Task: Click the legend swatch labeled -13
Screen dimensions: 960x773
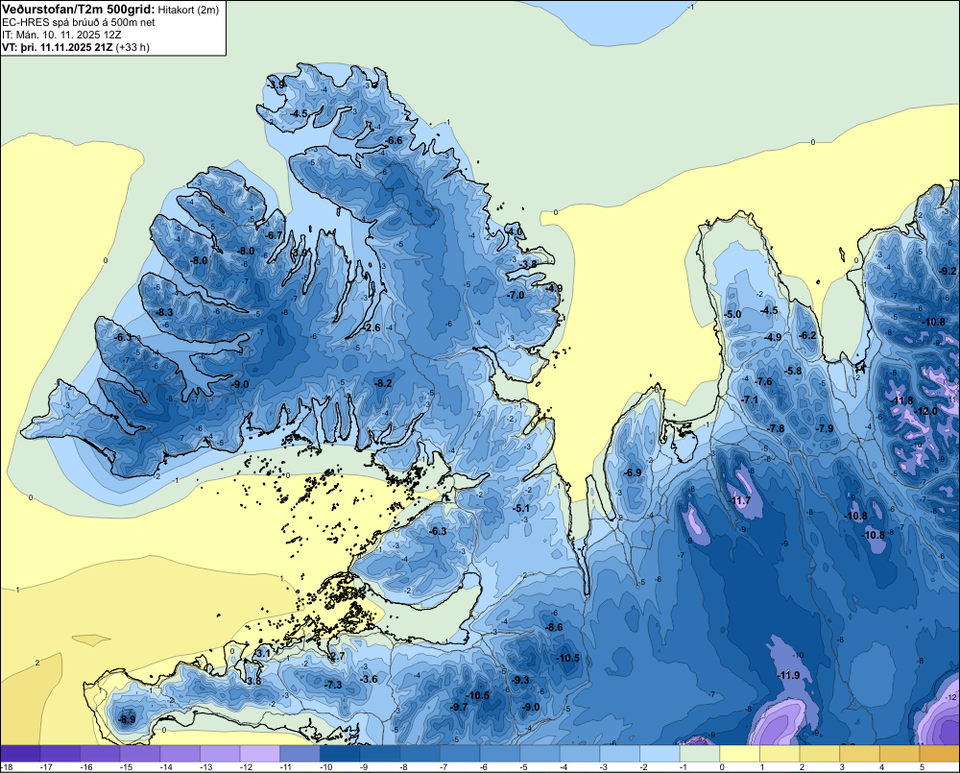Action: [x=221, y=754]
